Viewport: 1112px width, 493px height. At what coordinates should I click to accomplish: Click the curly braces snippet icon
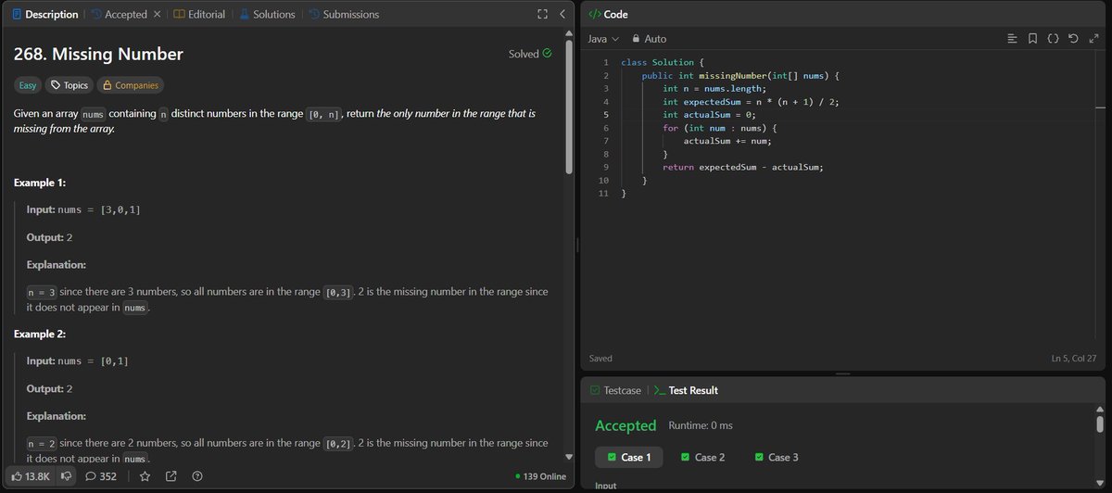1053,39
